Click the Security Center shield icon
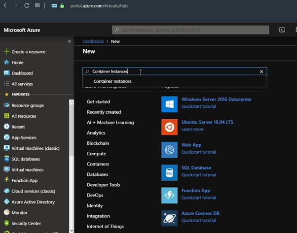Image resolution: width=297 pixels, height=233 pixels. 6,223
